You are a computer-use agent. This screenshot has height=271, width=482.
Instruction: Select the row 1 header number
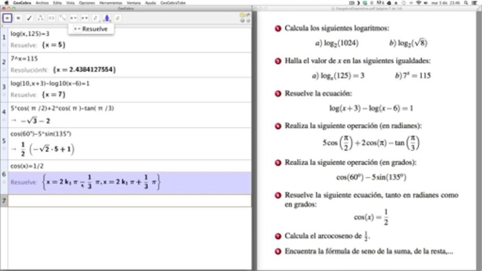[4, 37]
